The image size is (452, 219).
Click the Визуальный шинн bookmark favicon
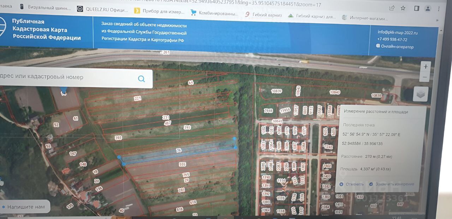[22, 7]
